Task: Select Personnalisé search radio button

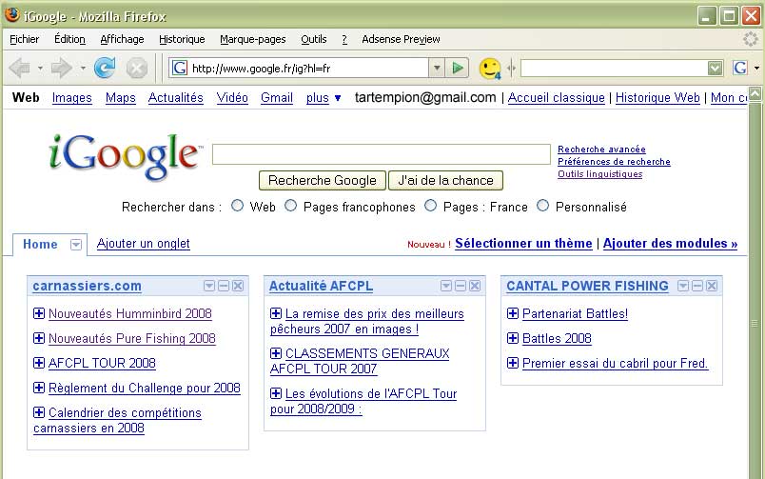Action: (543, 206)
